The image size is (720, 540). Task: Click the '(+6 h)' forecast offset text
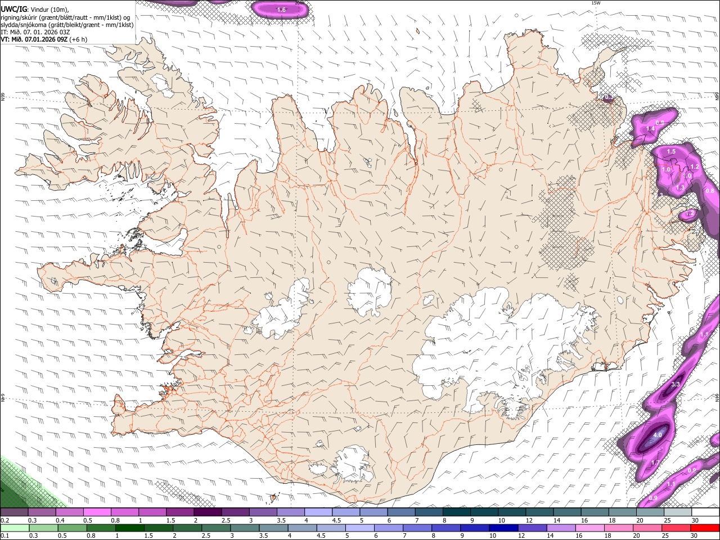coord(78,39)
